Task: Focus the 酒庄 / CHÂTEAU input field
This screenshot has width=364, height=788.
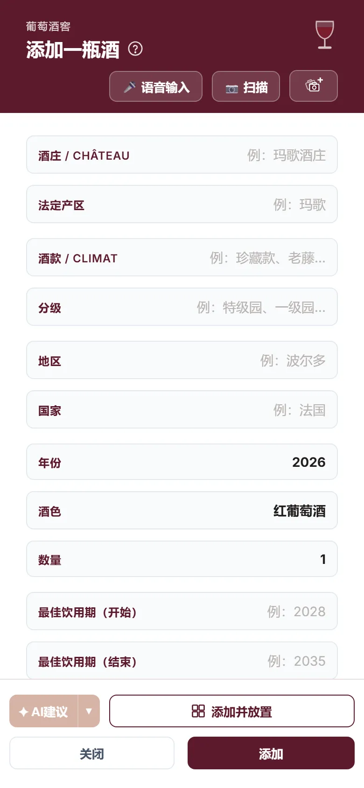Action: pyautogui.click(x=182, y=155)
